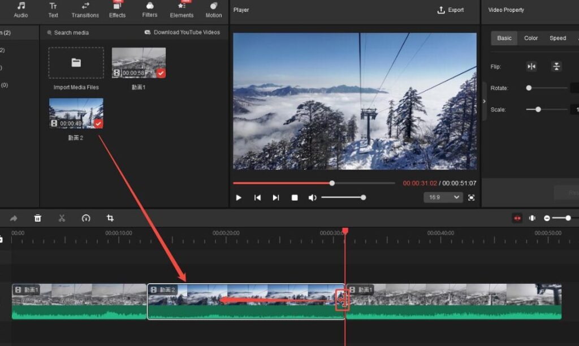
Task: Stop playback in the player
Action: [294, 197]
